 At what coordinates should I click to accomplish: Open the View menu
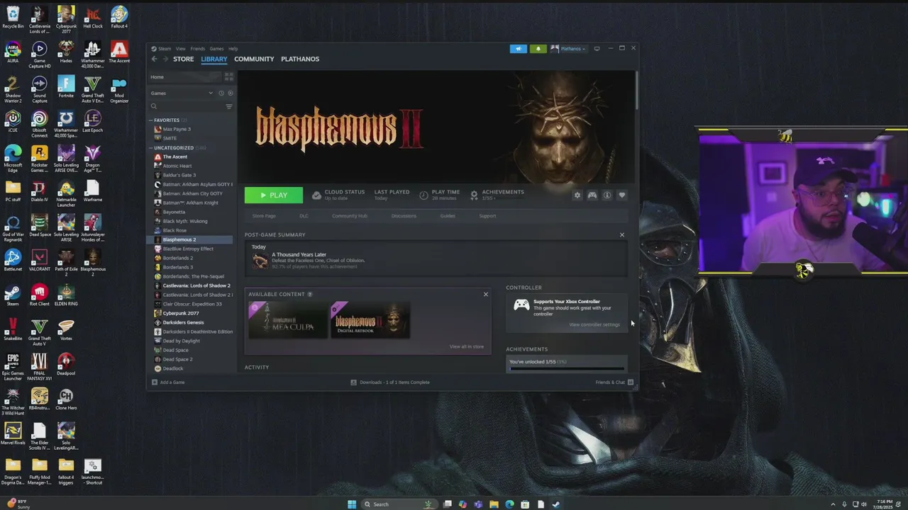point(180,49)
